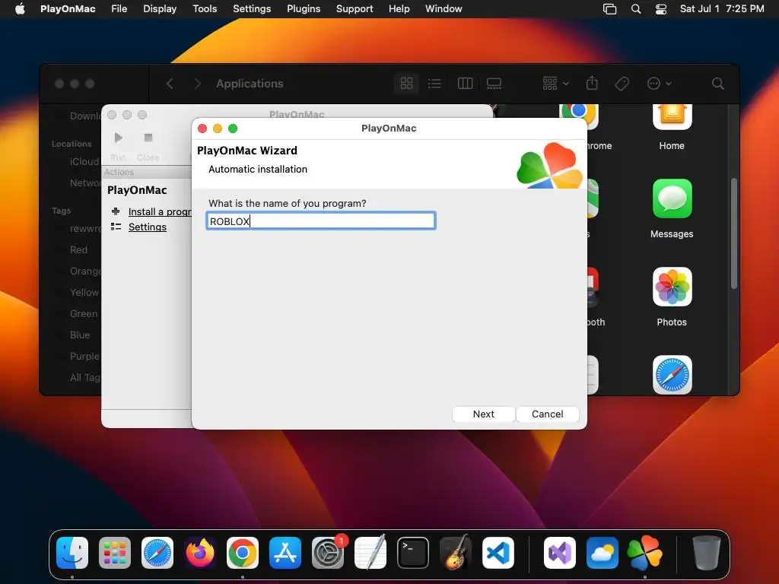Open the Tools menu
779x584 pixels.
pos(205,8)
